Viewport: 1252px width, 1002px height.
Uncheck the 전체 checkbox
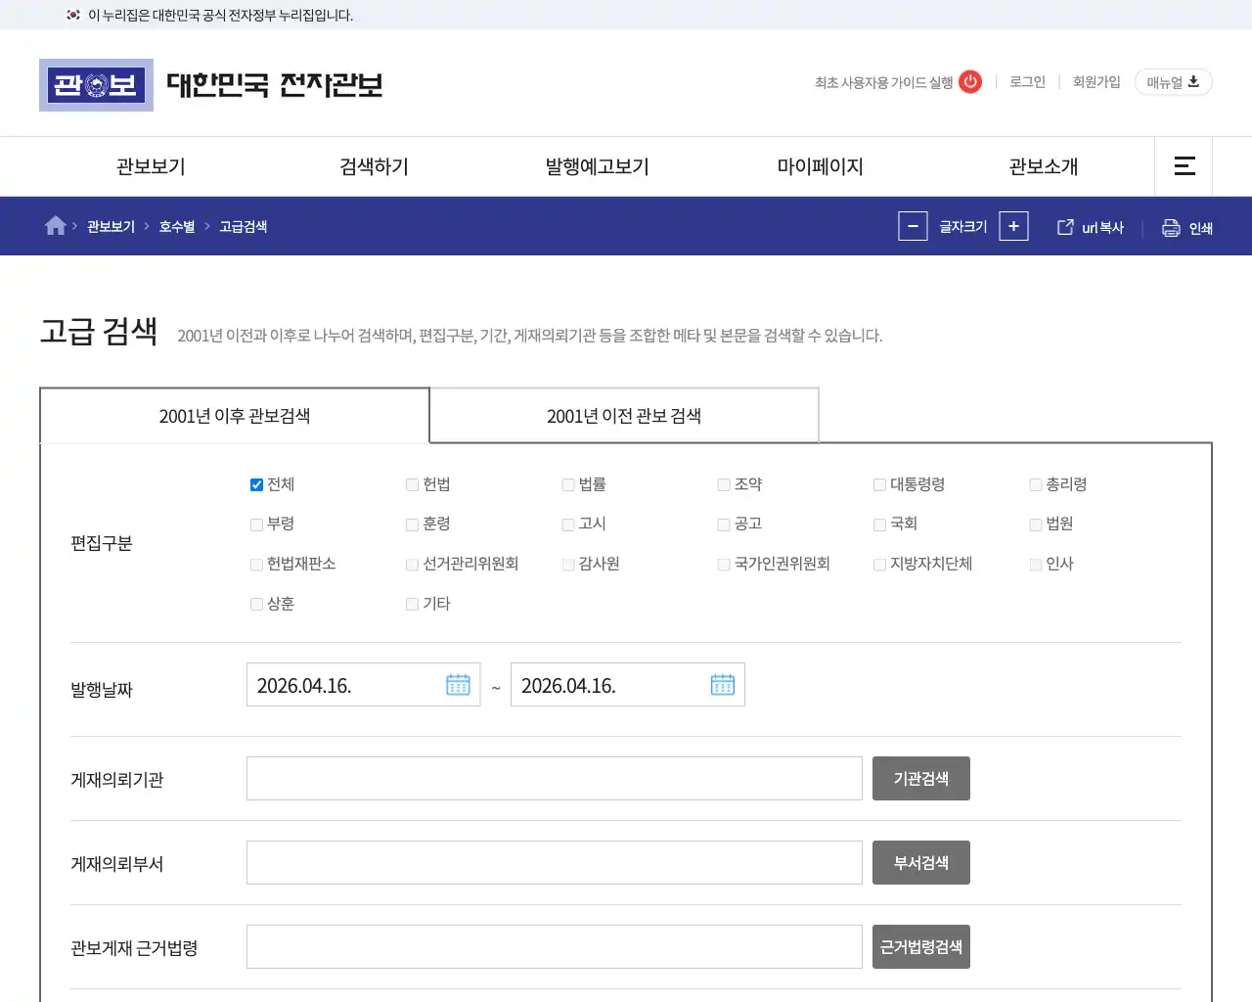click(x=255, y=483)
